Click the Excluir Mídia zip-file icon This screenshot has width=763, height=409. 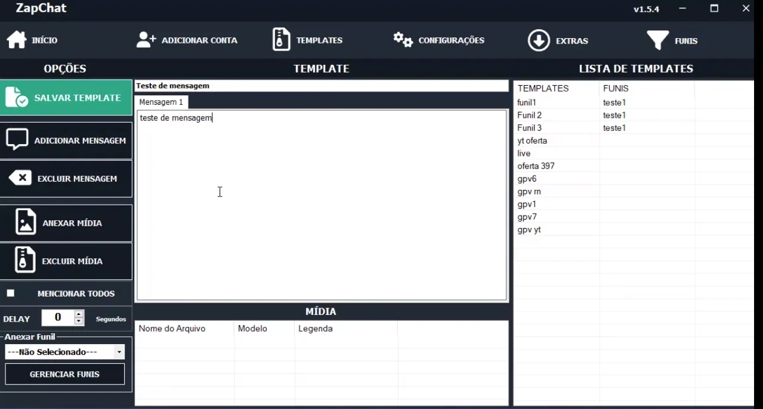pos(25,260)
